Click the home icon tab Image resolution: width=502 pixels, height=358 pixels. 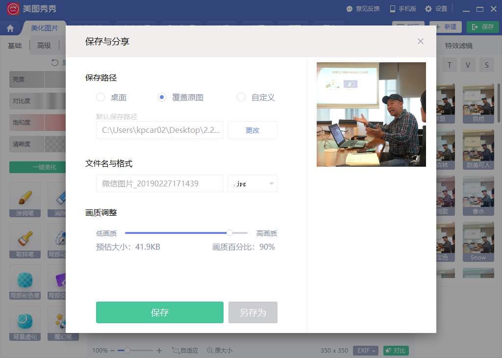tap(10, 28)
